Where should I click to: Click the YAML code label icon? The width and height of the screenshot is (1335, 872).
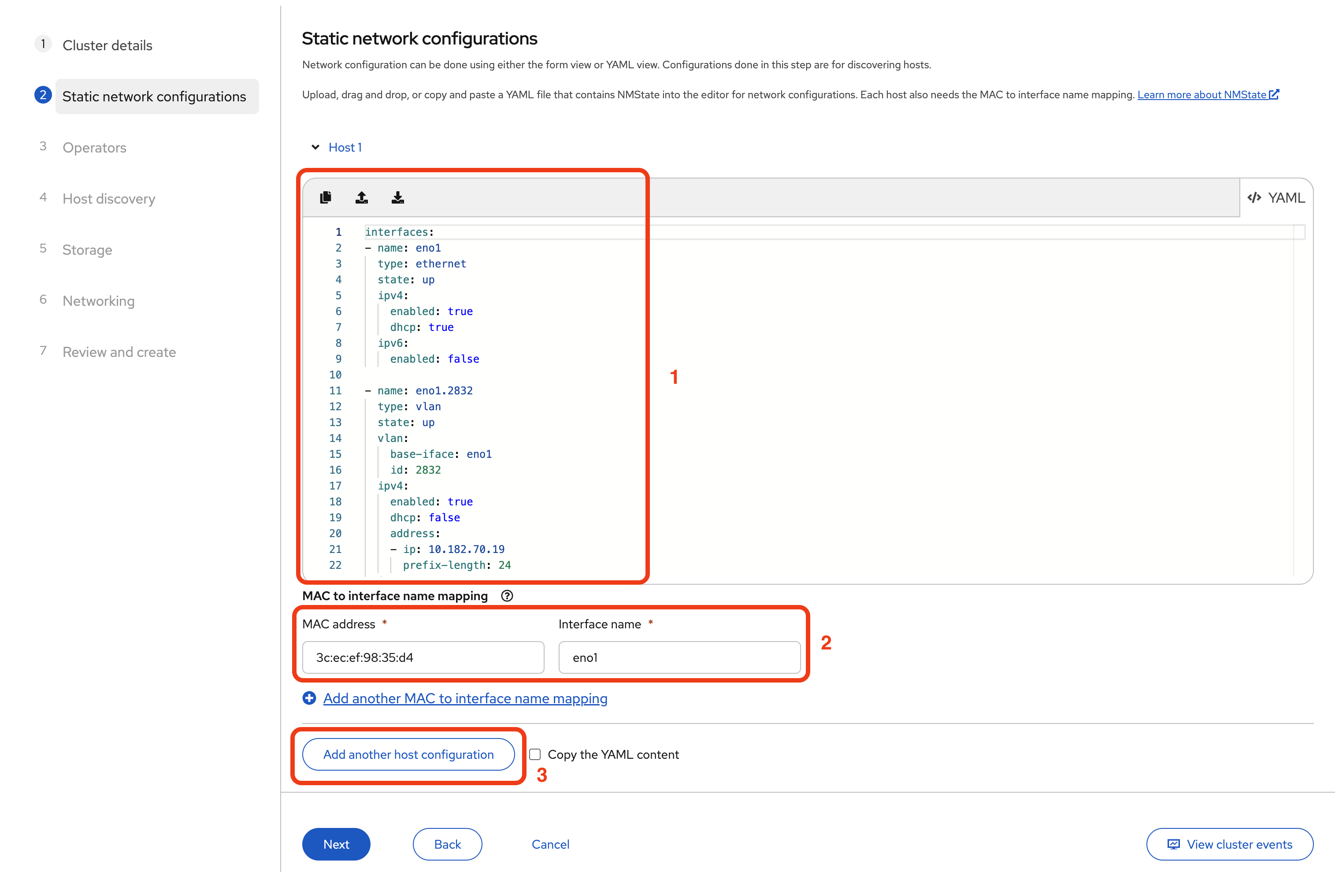tap(1254, 197)
